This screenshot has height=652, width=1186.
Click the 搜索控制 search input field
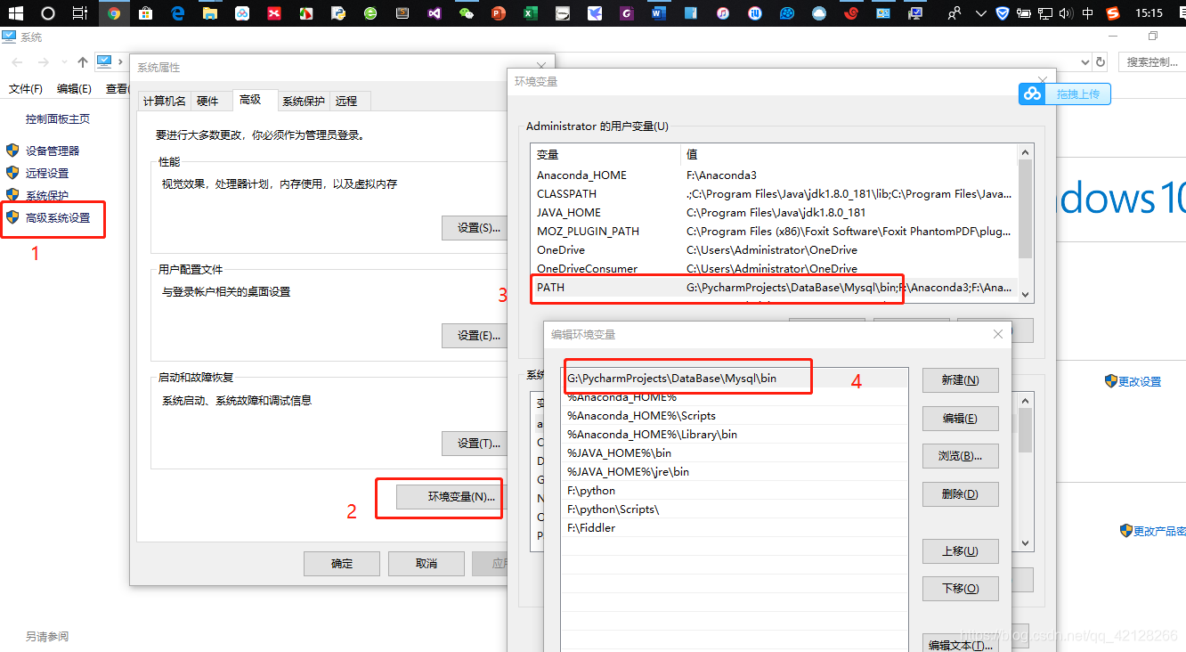pos(1149,62)
